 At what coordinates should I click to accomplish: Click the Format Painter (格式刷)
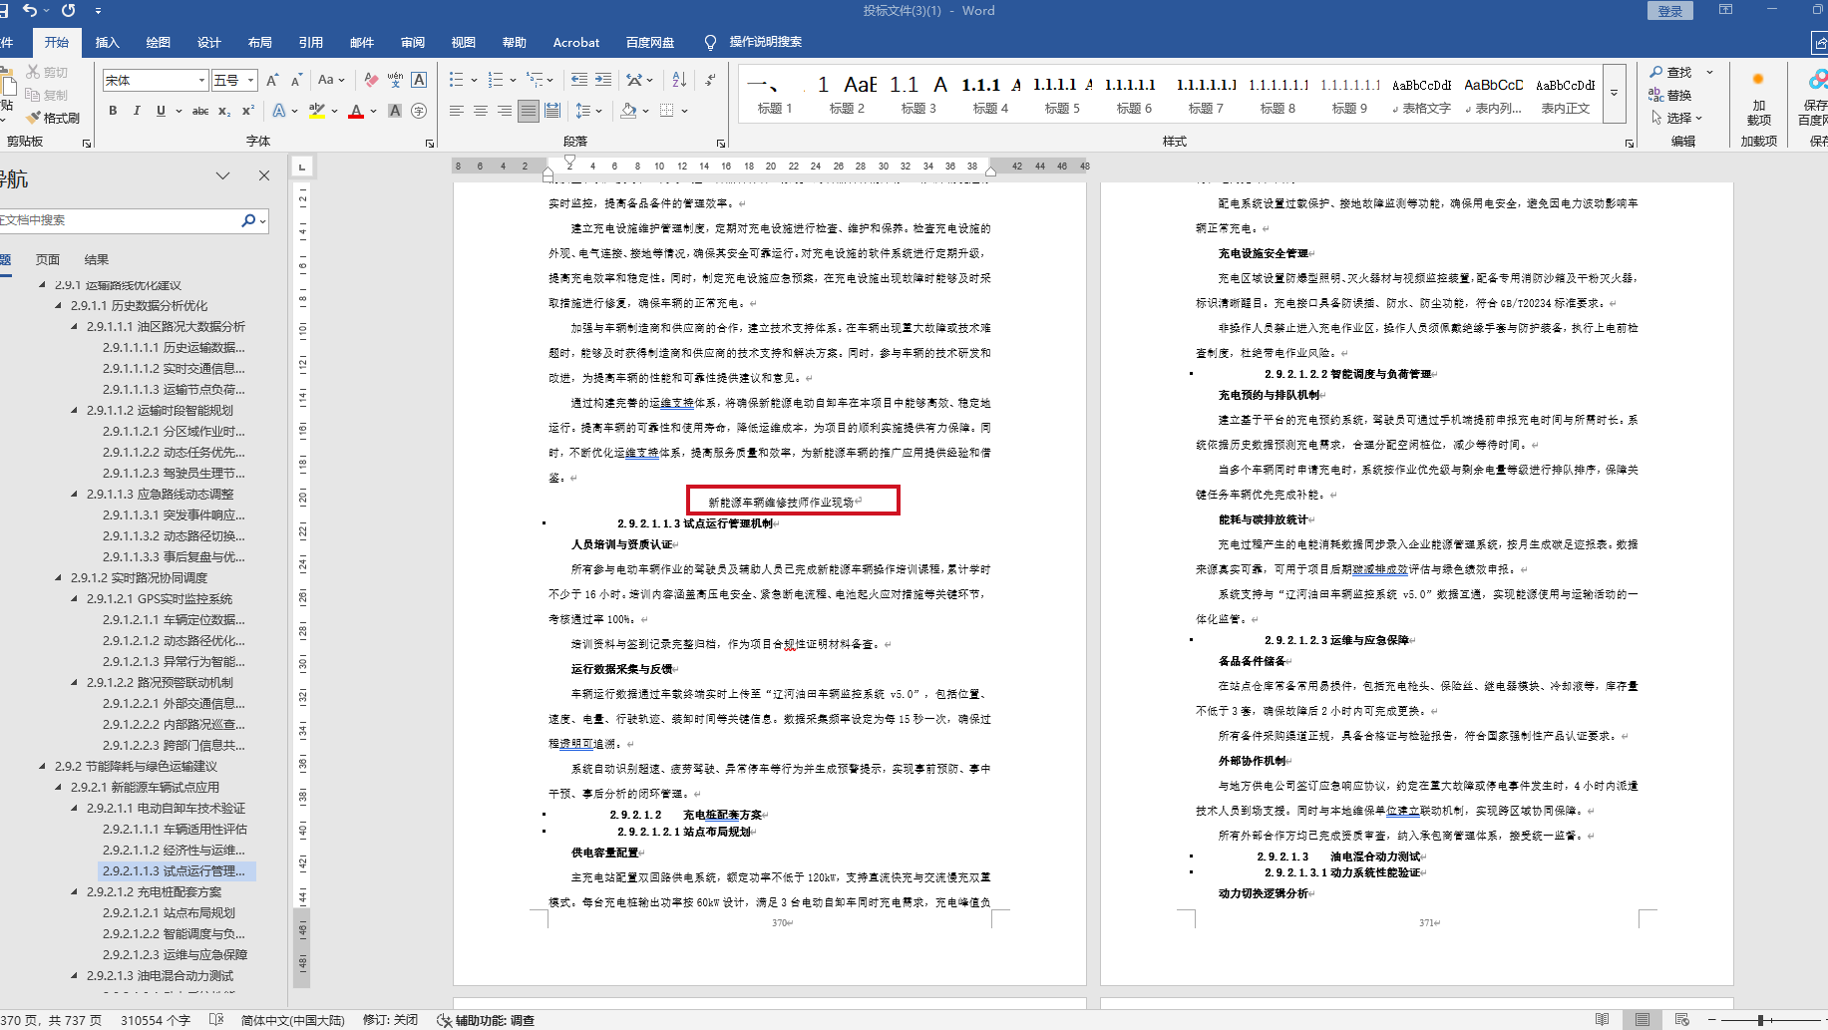point(53,118)
